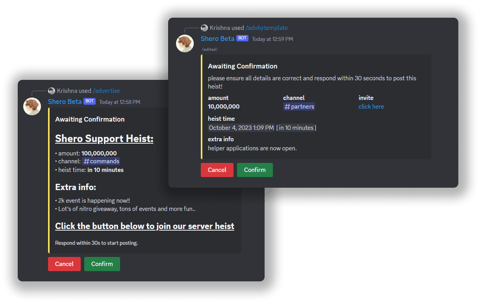The image size is (480, 303).
Task: Click BOT badge in the 12:59 PM message
Action: (x=242, y=38)
